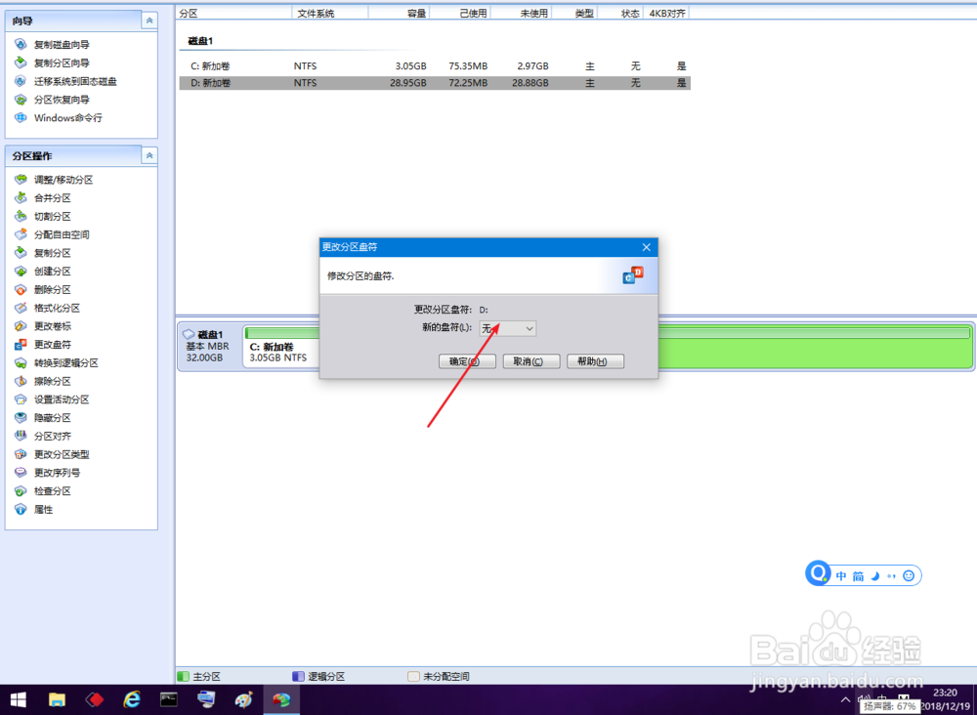Select 更改卷标 icon
This screenshot has width=977, height=715.
21,325
